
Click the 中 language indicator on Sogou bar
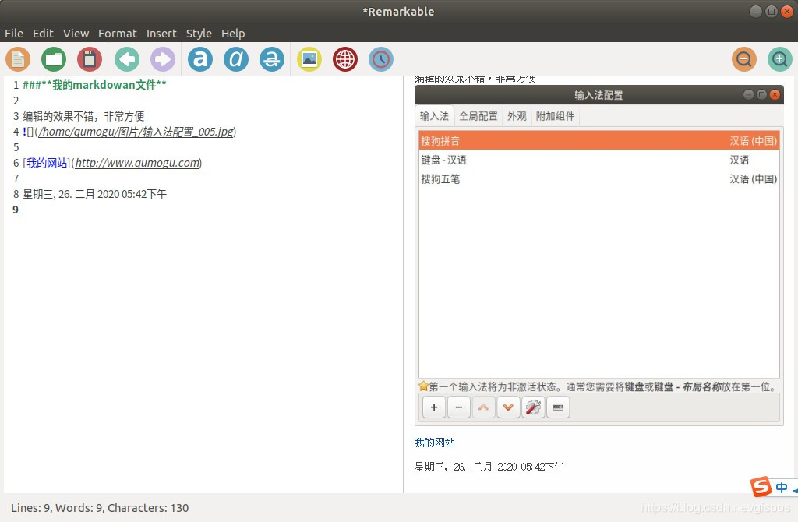pos(781,488)
